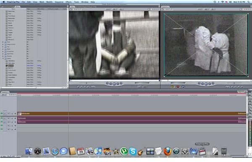Click the Final Cut Pro Dock icon
252x162 pixels.
[x=202, y=151]
